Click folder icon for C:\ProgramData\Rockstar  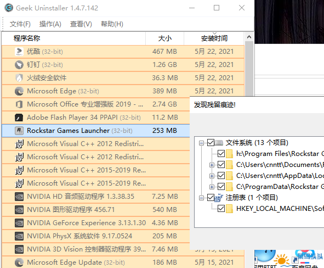229,187
